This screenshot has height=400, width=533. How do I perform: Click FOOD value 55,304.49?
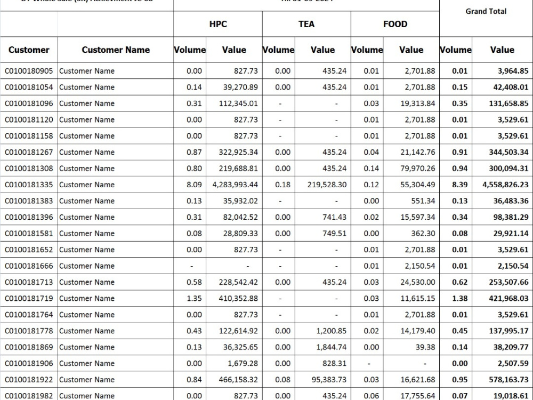coord(418,185)
